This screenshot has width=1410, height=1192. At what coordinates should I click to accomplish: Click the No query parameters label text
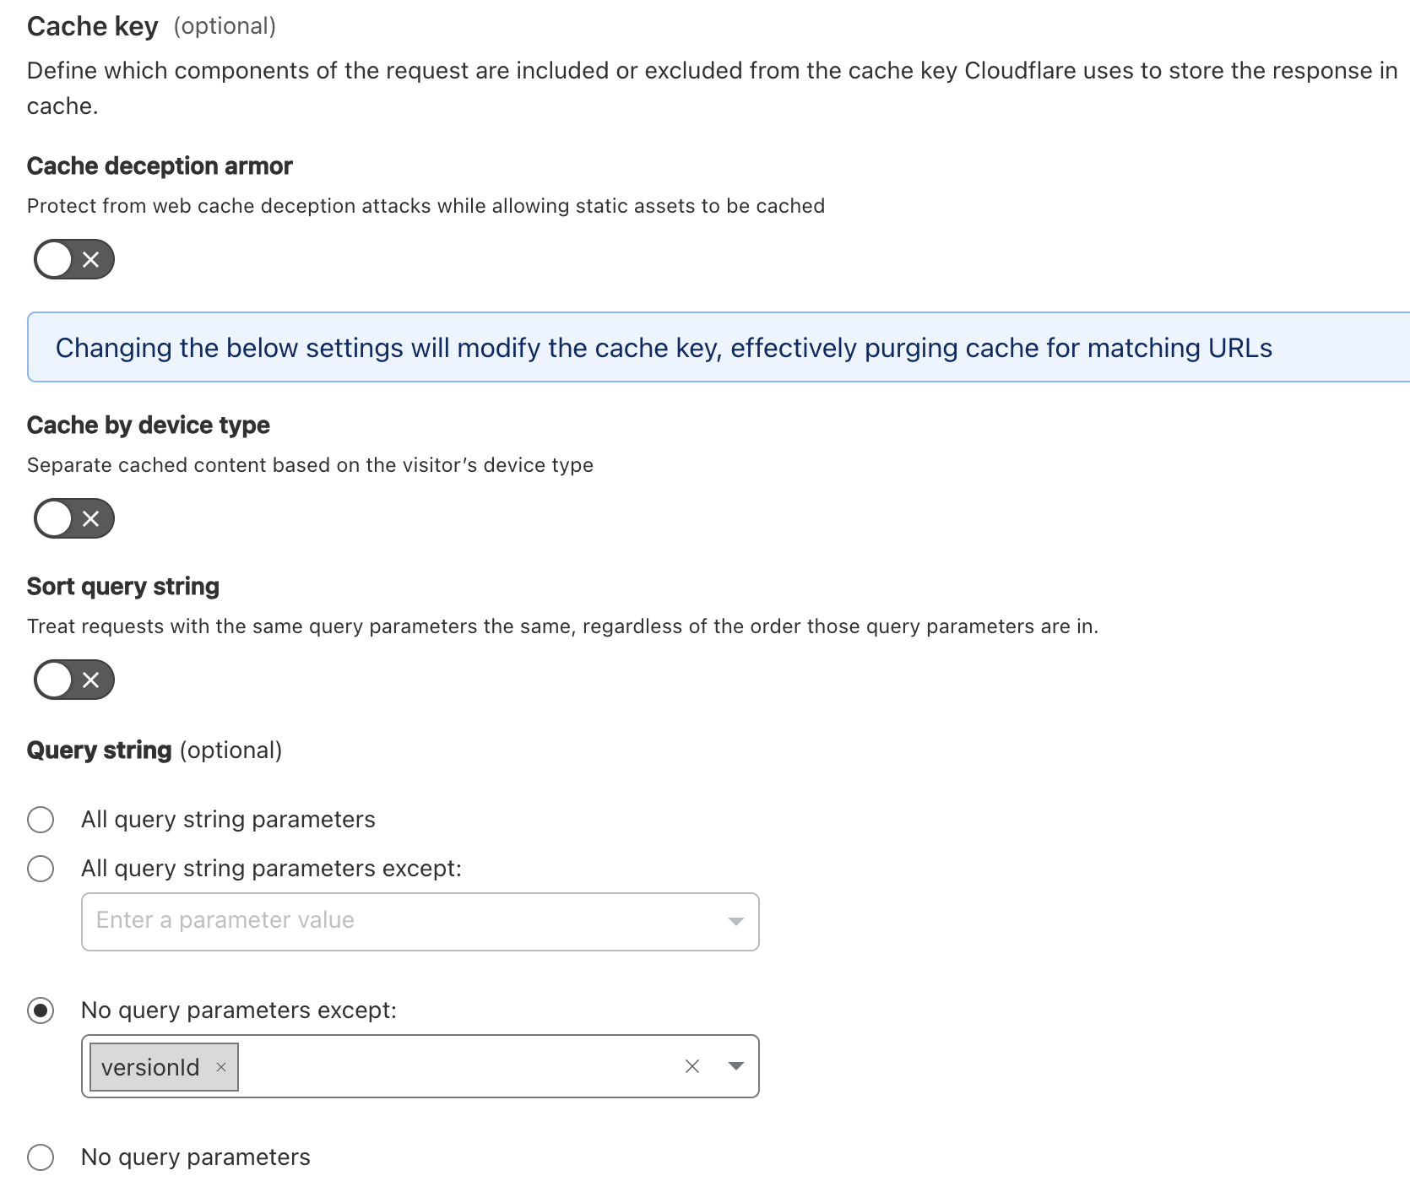(x=196, y=1157)
